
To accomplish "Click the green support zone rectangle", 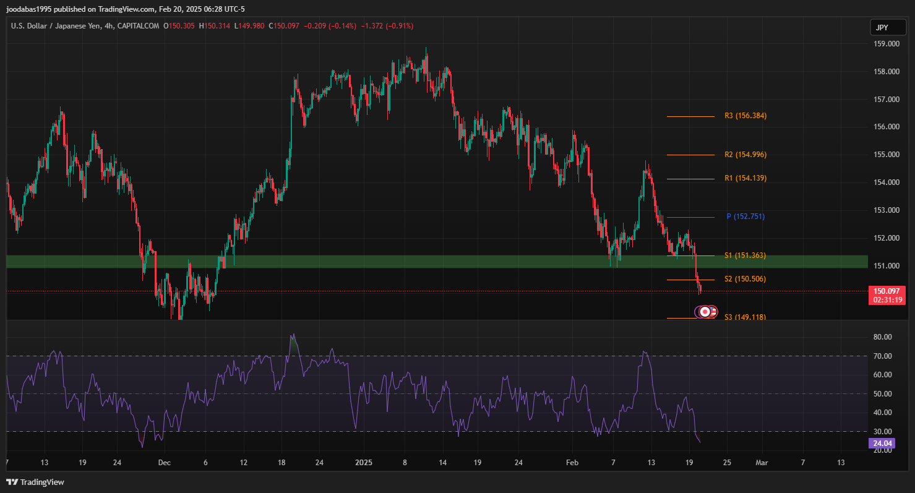I will (371, 262).
